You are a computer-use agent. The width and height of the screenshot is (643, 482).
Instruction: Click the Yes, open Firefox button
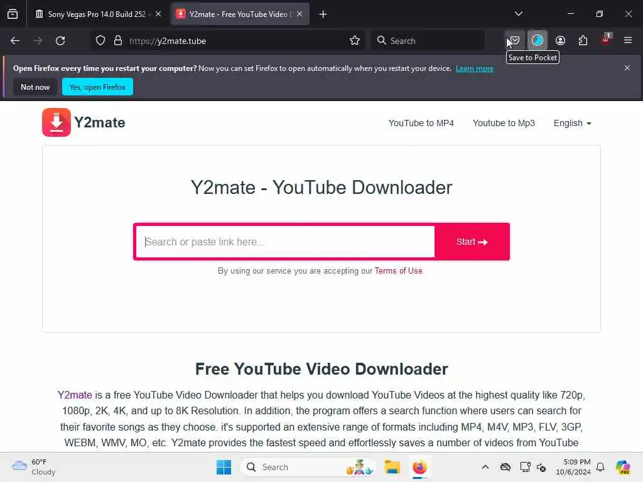97,87
